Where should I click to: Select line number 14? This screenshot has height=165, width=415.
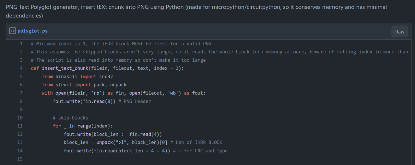coord(20,151)
